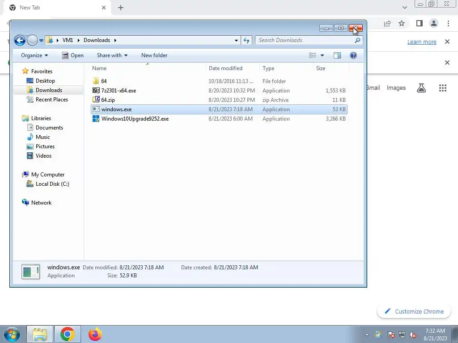
Task: Select Windows10Upgrade9252.exe file
Action: point(219,119)
